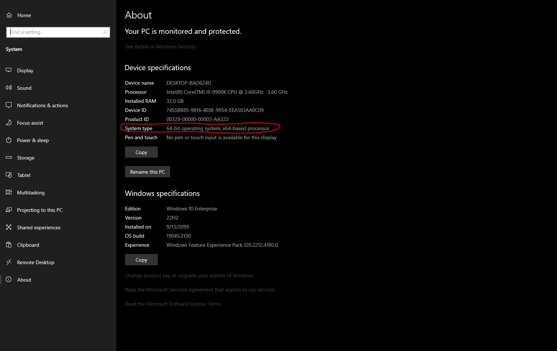The width and height of the screenshot is (557, 351).
Task: Click the Device ID value 7455BB85
Action: point(215,110)
